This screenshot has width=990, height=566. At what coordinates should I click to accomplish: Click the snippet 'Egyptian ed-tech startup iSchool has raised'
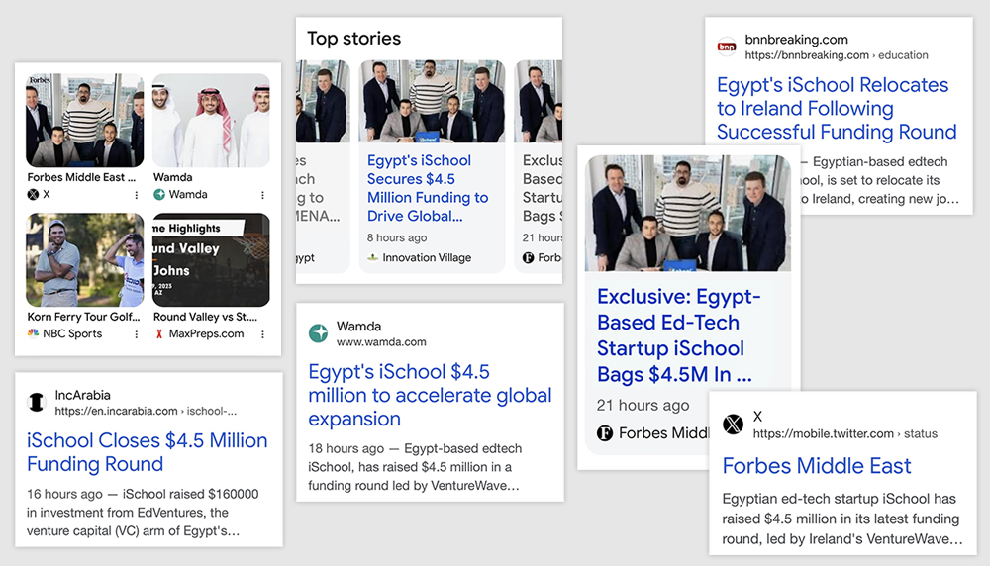click(x=842, y=519)
